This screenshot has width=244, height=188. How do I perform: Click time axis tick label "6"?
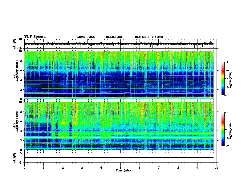tap(140, 168)
